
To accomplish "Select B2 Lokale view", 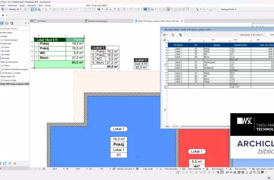I will pos(6,51).
